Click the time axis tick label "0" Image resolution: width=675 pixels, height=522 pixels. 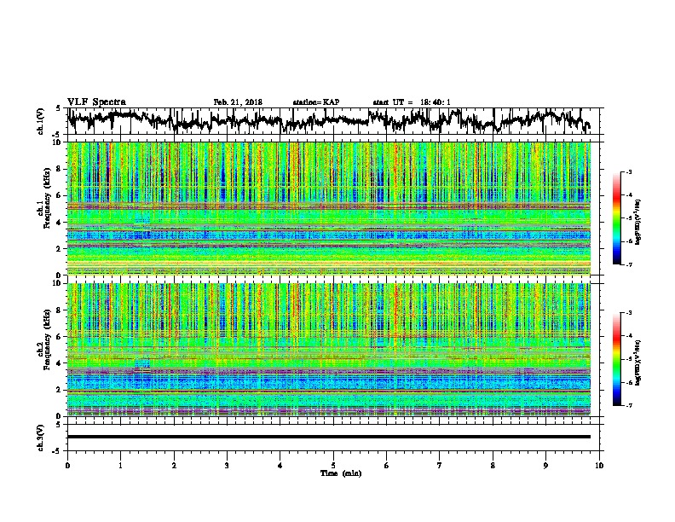67,466
